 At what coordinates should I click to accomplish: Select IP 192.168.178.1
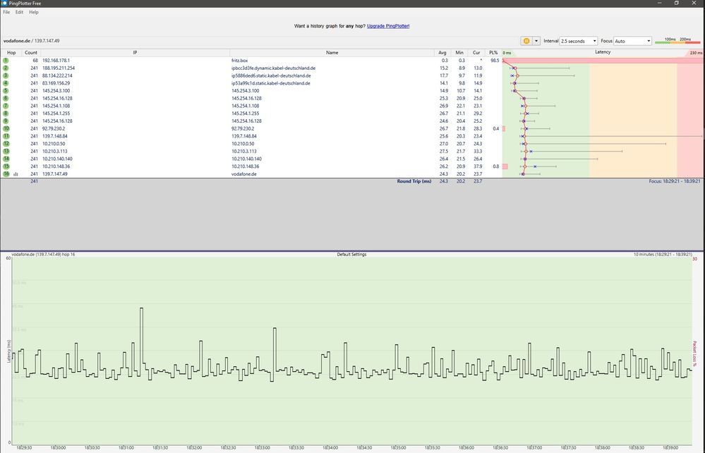point(56,60)
